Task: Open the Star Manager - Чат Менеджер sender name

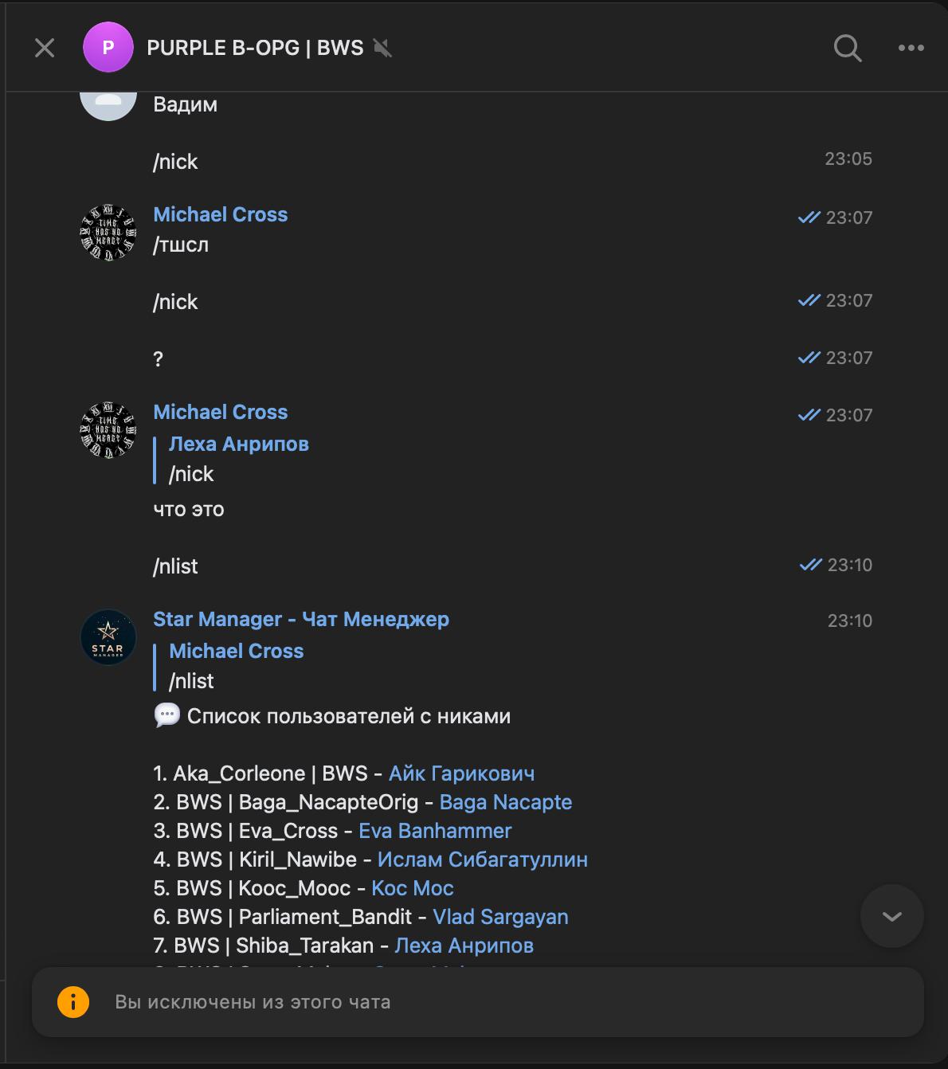Action: (300, 619)
